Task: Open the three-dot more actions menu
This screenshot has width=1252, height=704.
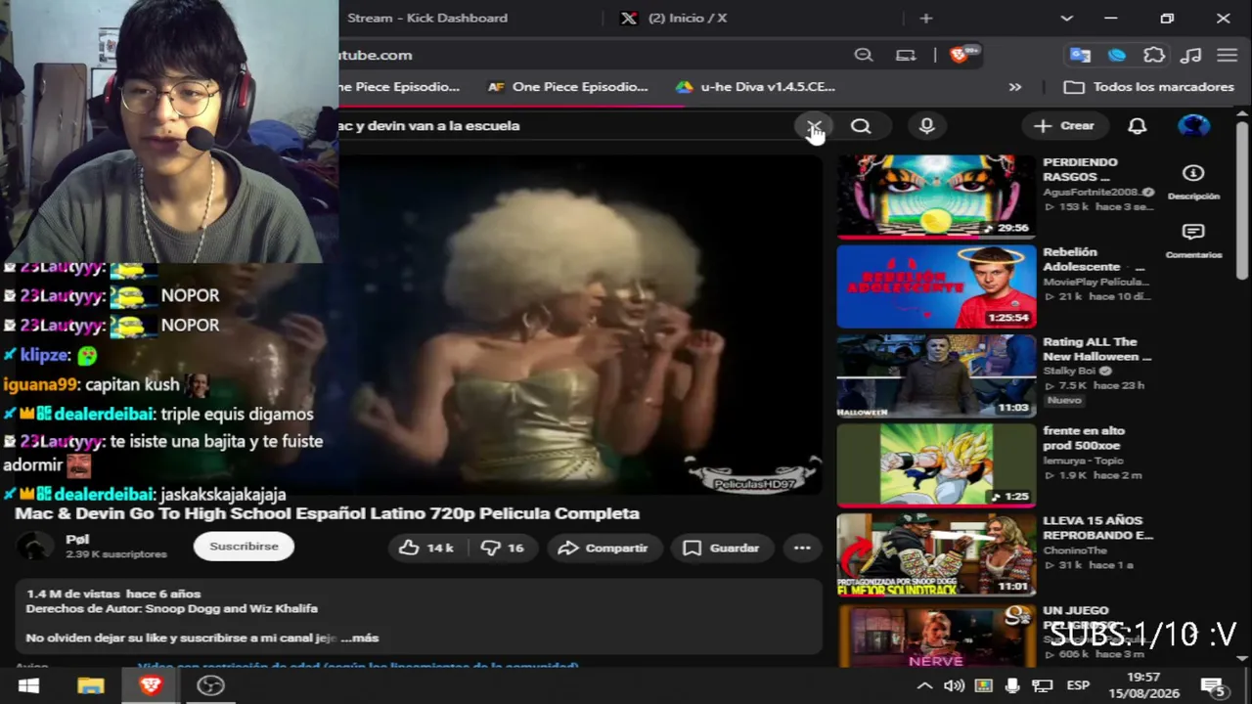Action: 802,549
